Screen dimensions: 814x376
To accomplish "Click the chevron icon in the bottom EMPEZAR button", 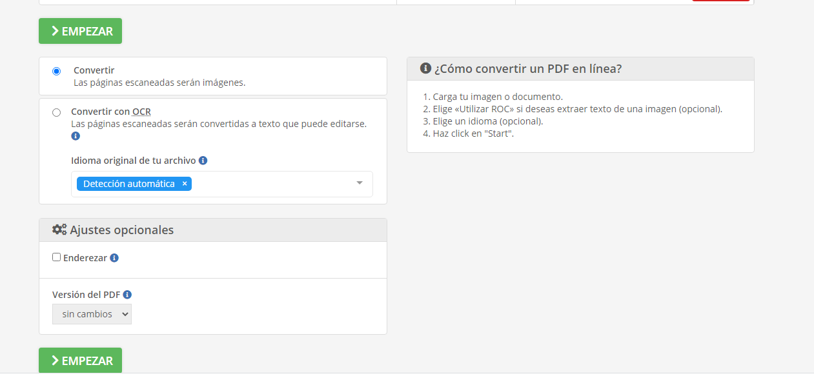I will [55, 361].
